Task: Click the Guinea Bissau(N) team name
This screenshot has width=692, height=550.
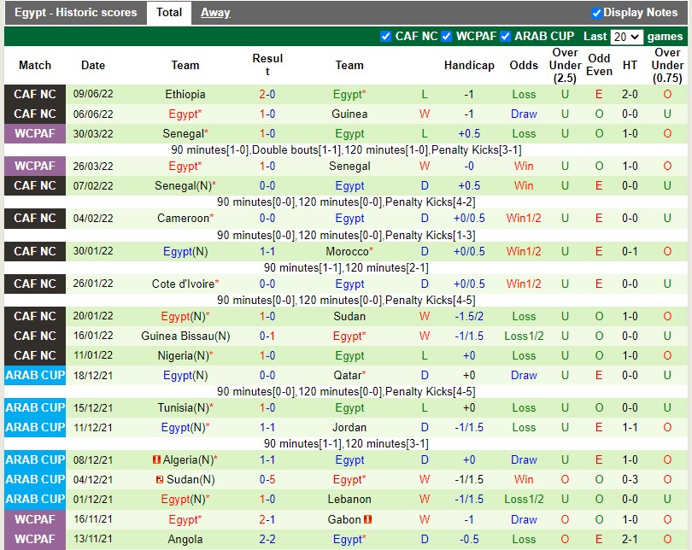Action: (x=185, y=336)
